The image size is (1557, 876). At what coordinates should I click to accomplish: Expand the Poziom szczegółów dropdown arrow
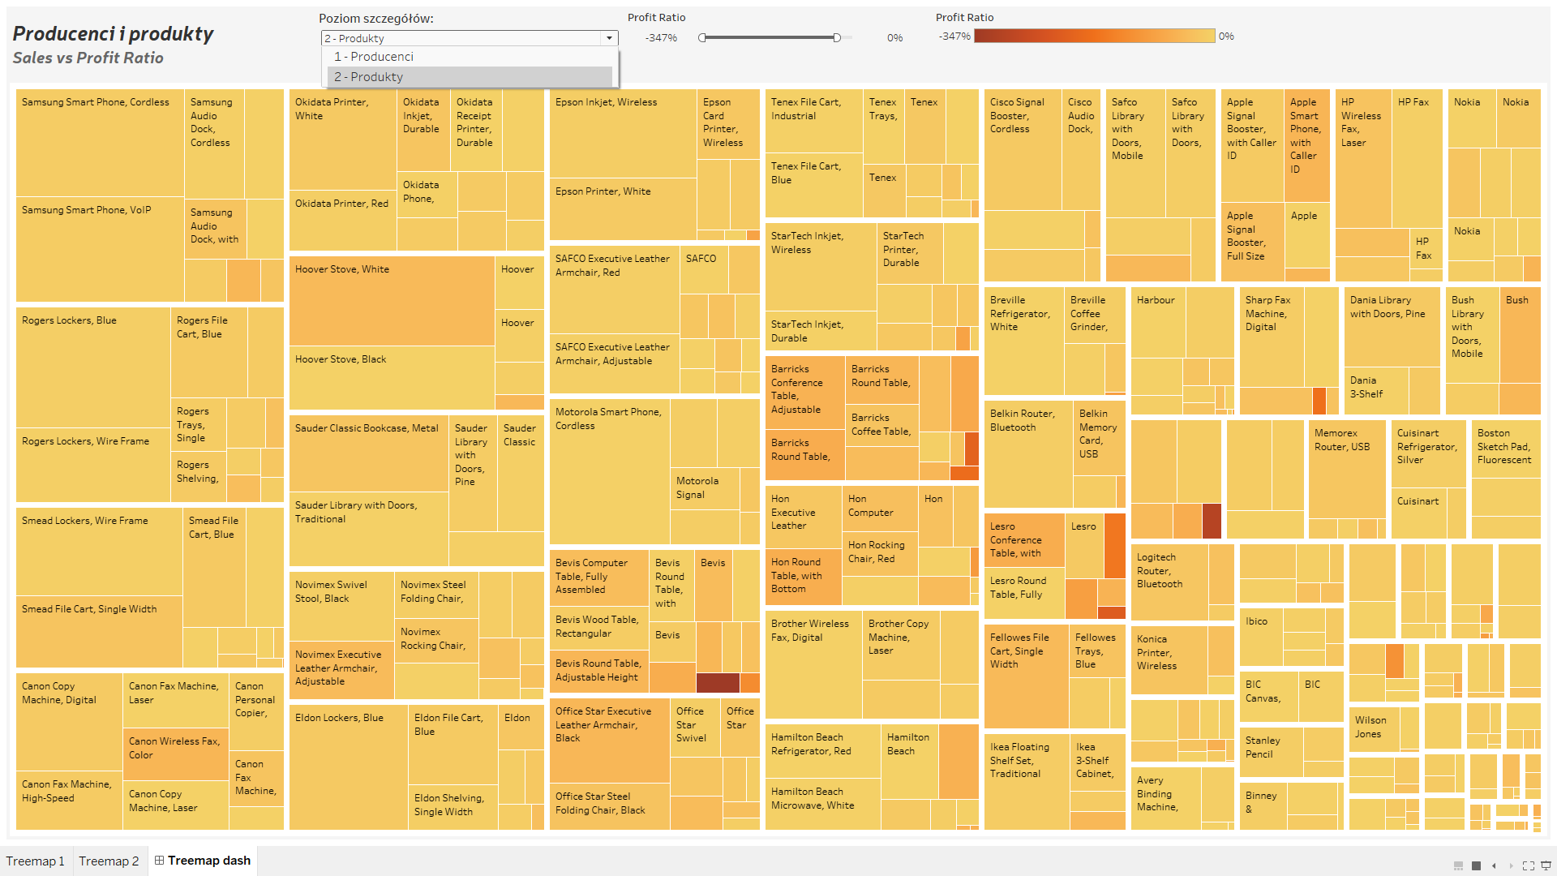point(609,38)
